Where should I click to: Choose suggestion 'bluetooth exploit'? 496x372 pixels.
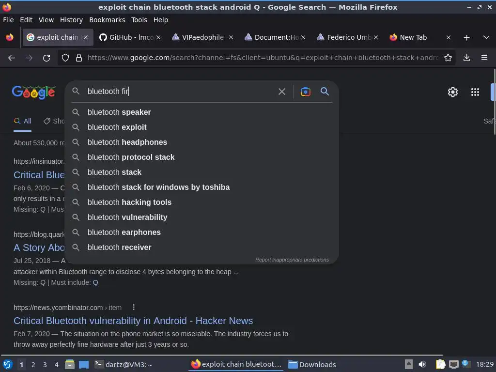pos(201,127)
